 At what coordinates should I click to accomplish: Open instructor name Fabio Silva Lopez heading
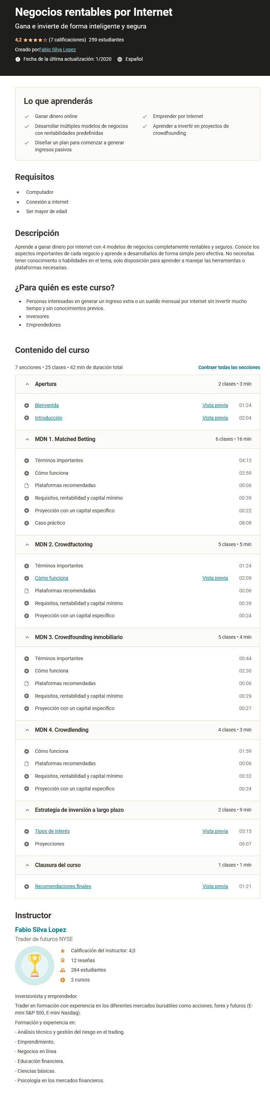(41, 929)
